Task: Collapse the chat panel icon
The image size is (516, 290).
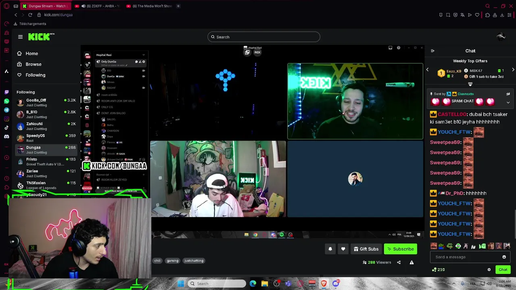Action: pyautogui.click(x=433, y=51)
